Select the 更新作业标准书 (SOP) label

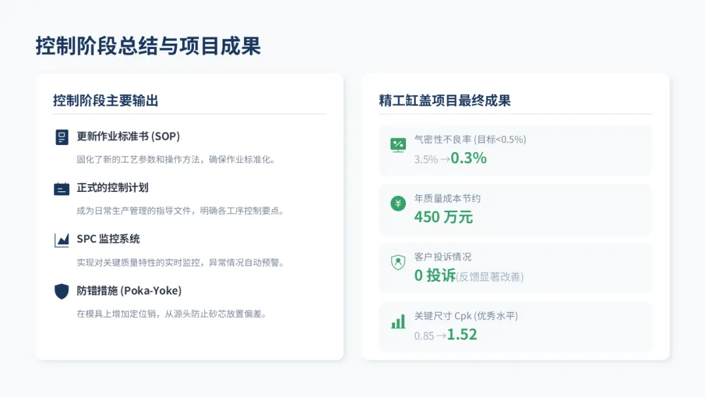pyautogui.click(x=128, y=136)
